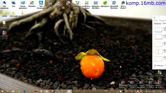This screenshot has height=93, width=166.
Task: Launch the round green ball desktop shortcut
Action: click(x=105, y=4)
